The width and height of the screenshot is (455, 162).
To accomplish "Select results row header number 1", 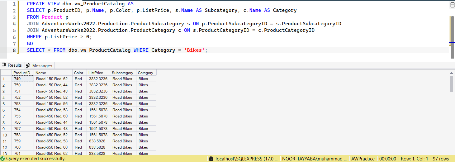I will coord(6,79).
